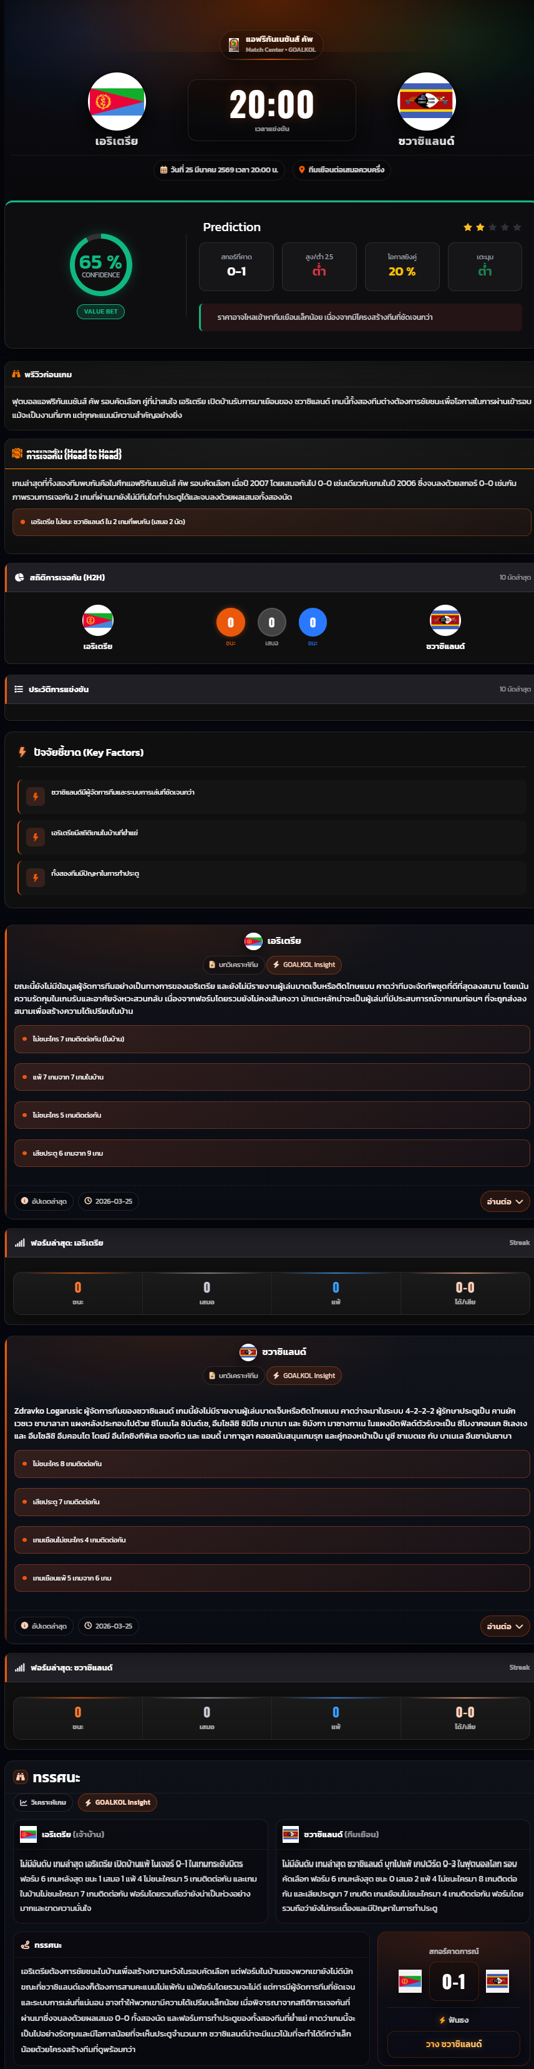Click the สกอร์คาด 0-1 prediction tile

click(x=236, y=267)
